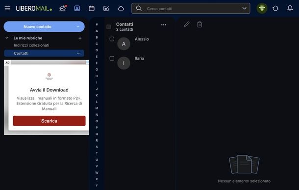Click the Scarica ad button
The image size is (299, 190).
(49, 121)
